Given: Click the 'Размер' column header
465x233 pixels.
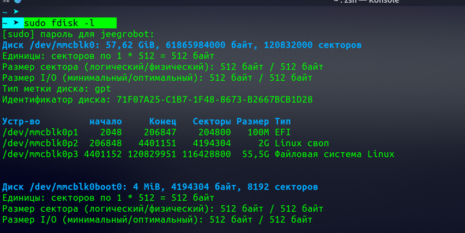Looking at the screenshot, I should coord(252,121).
